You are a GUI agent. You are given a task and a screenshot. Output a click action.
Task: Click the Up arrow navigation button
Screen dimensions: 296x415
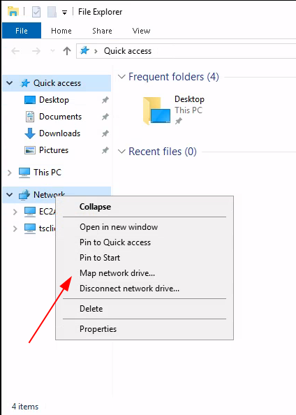[x=67, y=51]
